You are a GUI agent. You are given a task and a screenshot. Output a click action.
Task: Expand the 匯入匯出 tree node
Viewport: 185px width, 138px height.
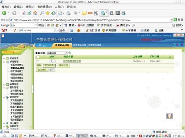pos(4,123)
